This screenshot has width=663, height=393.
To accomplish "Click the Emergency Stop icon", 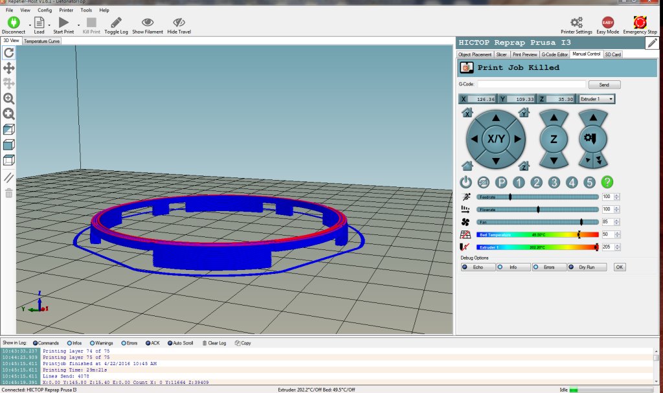I will coord(640,23).
